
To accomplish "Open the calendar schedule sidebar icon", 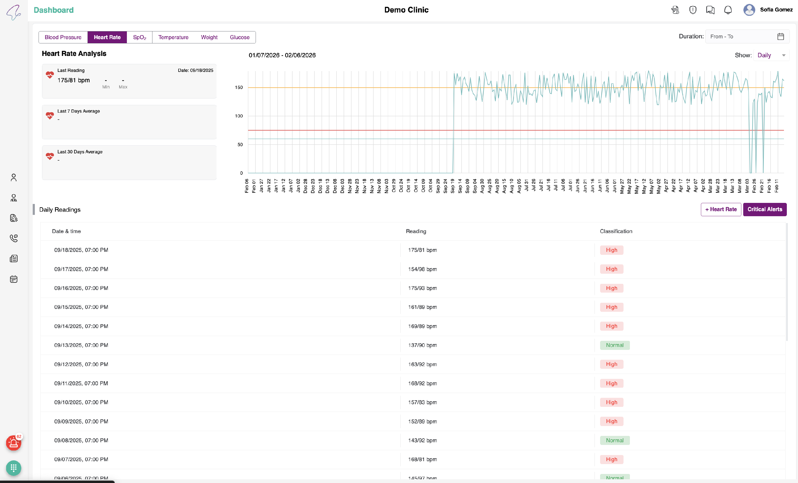I will (x=14, y=279).
